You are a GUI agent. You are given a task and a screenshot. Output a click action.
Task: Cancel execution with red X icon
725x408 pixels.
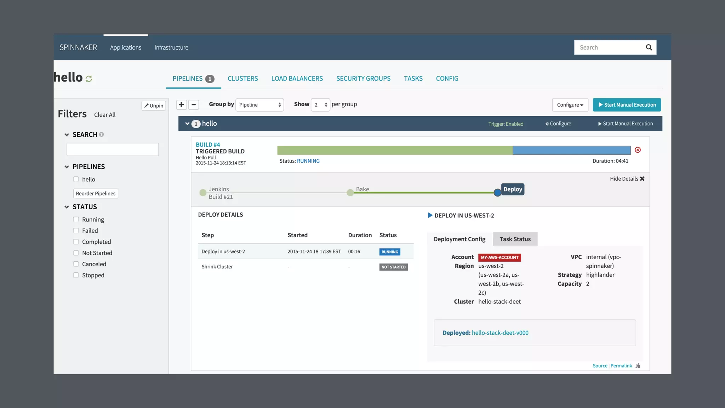tap(638, 150)
